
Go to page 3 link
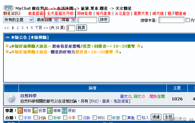pyautogui.click(x=22, y=28)
